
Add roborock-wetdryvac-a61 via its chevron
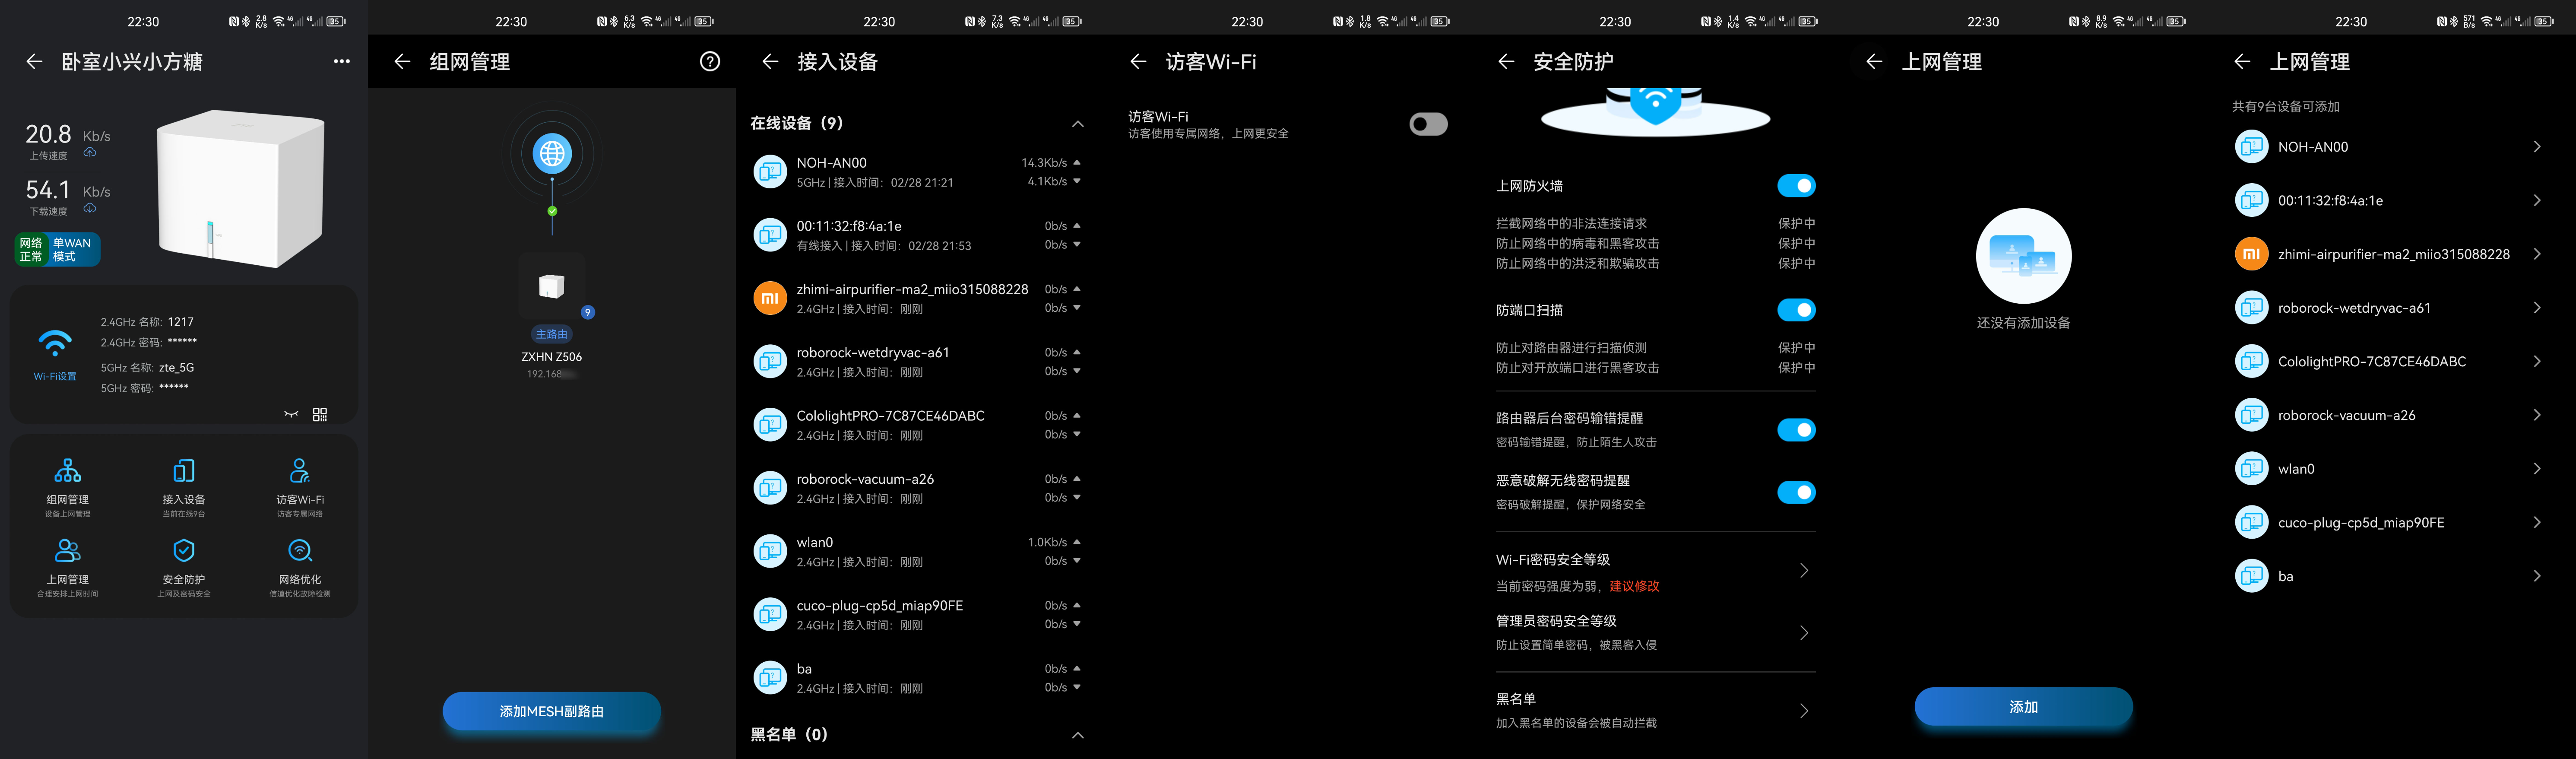(2537, 308)
